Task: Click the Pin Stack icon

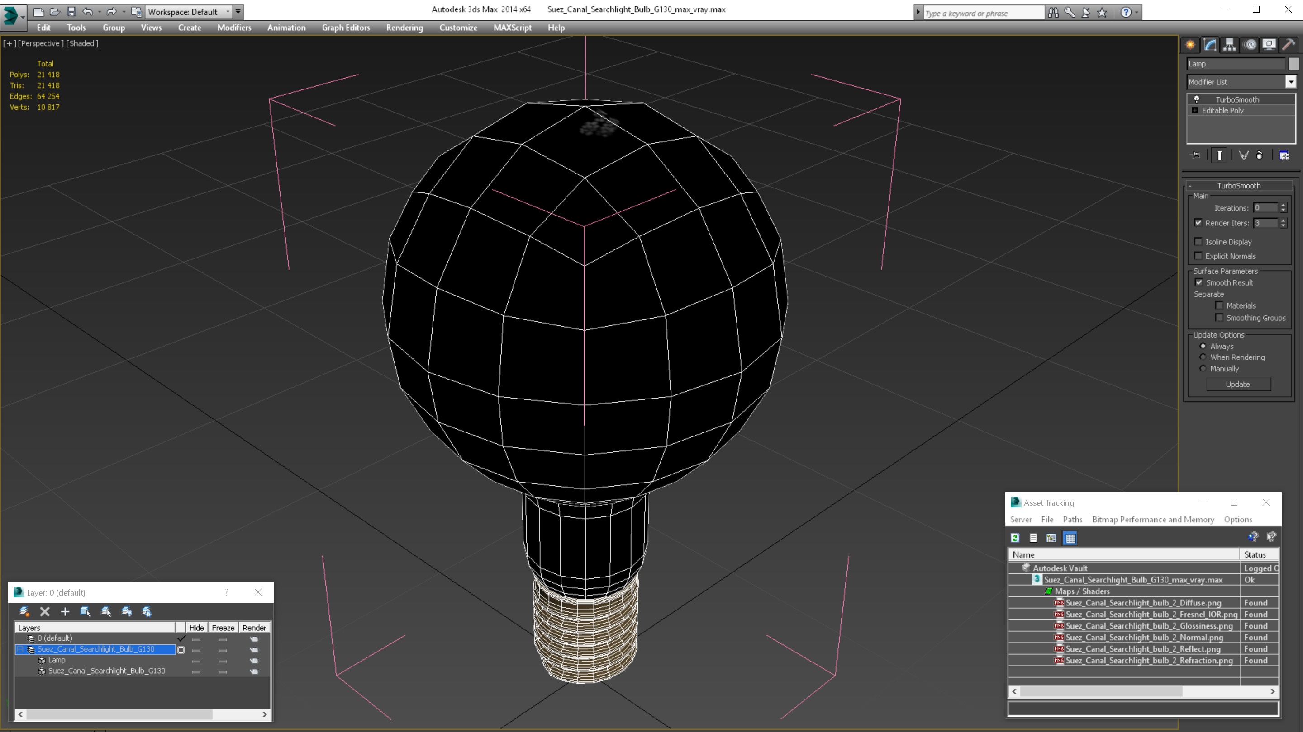Action: (x=1196, y=155)
